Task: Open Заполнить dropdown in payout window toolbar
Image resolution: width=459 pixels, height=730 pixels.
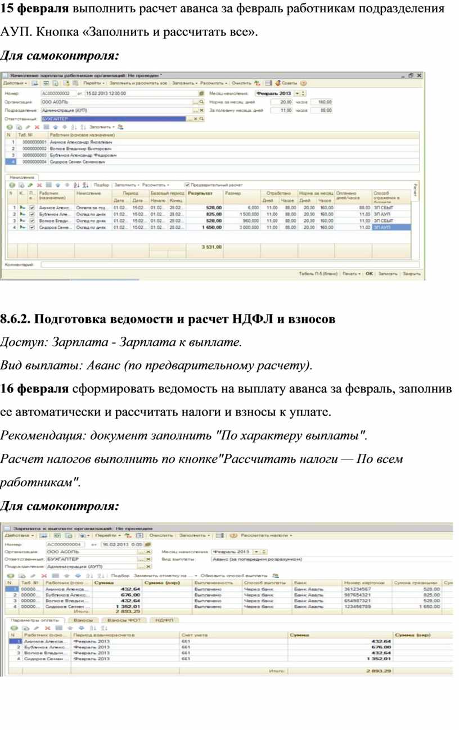Action: pos(193,535)
